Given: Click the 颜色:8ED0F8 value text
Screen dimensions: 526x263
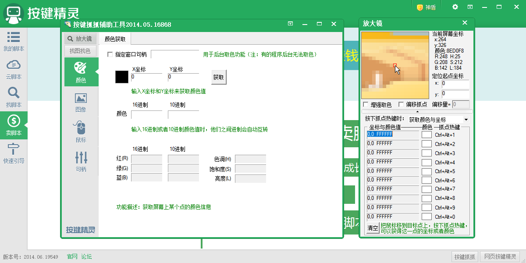Looking at the screenshot, I should click(x=449, y=51).
